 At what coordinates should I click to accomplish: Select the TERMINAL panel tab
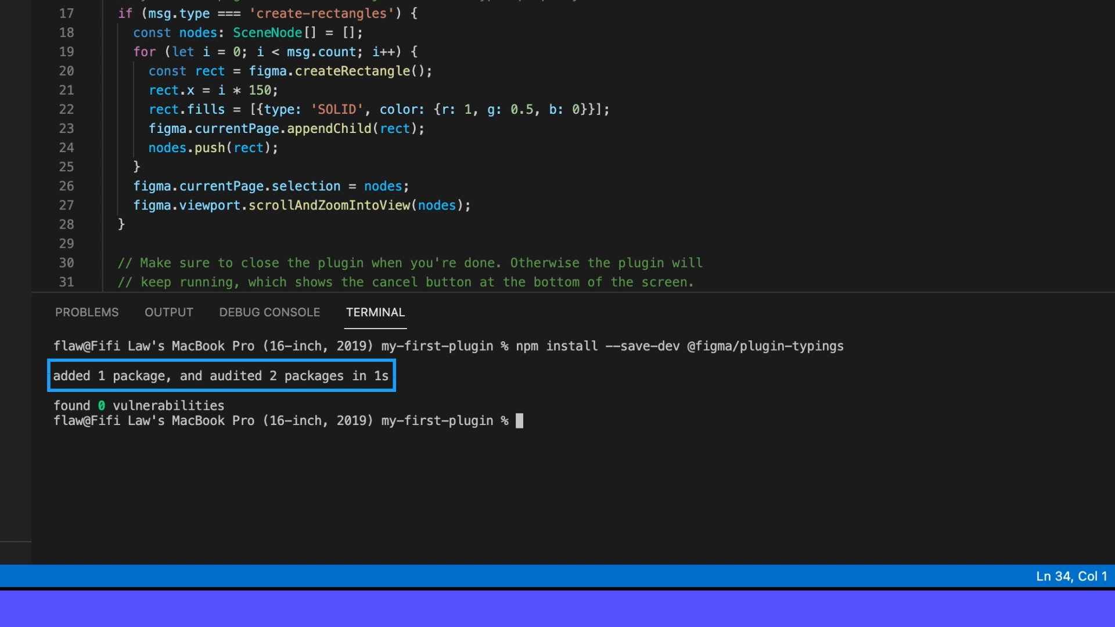pyautogui.click(x=375, y=312)
